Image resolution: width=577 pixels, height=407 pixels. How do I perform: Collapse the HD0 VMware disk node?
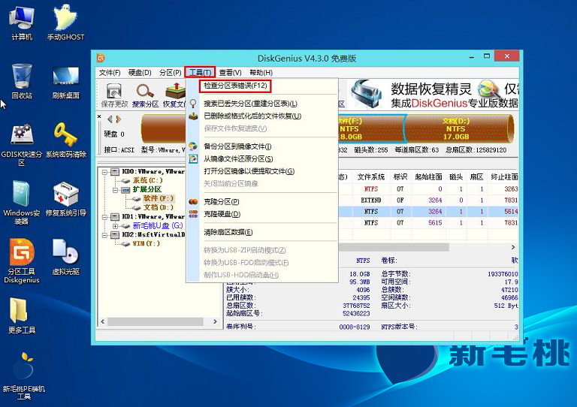tap(105, 172)
